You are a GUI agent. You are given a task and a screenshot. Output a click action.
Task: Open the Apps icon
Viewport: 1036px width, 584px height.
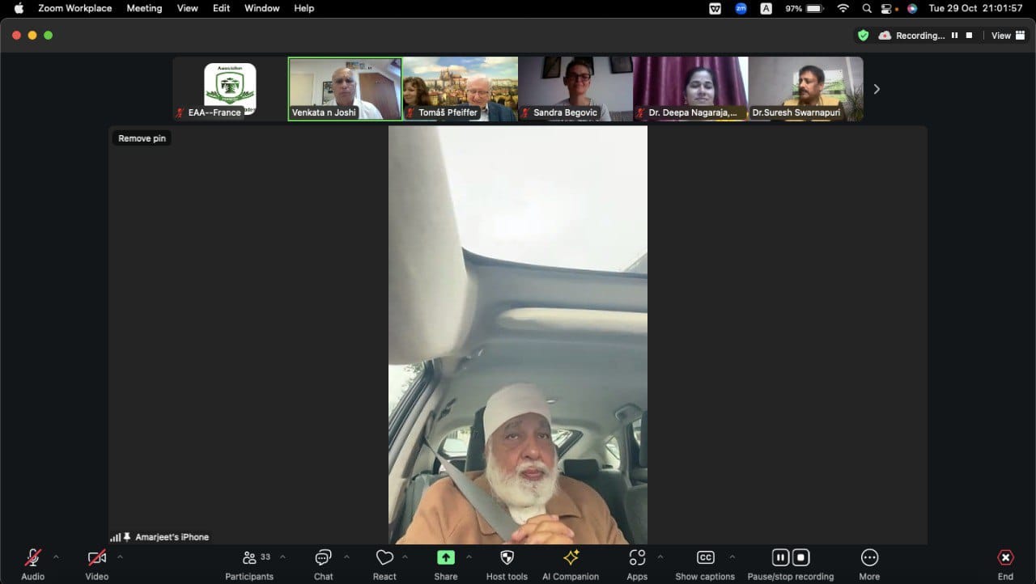[637, 558]
